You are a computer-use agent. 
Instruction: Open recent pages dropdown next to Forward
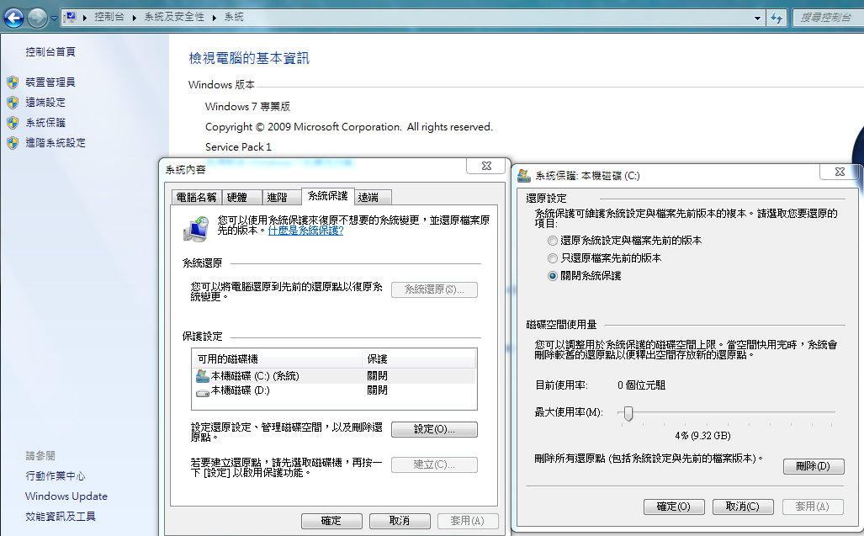54,19
